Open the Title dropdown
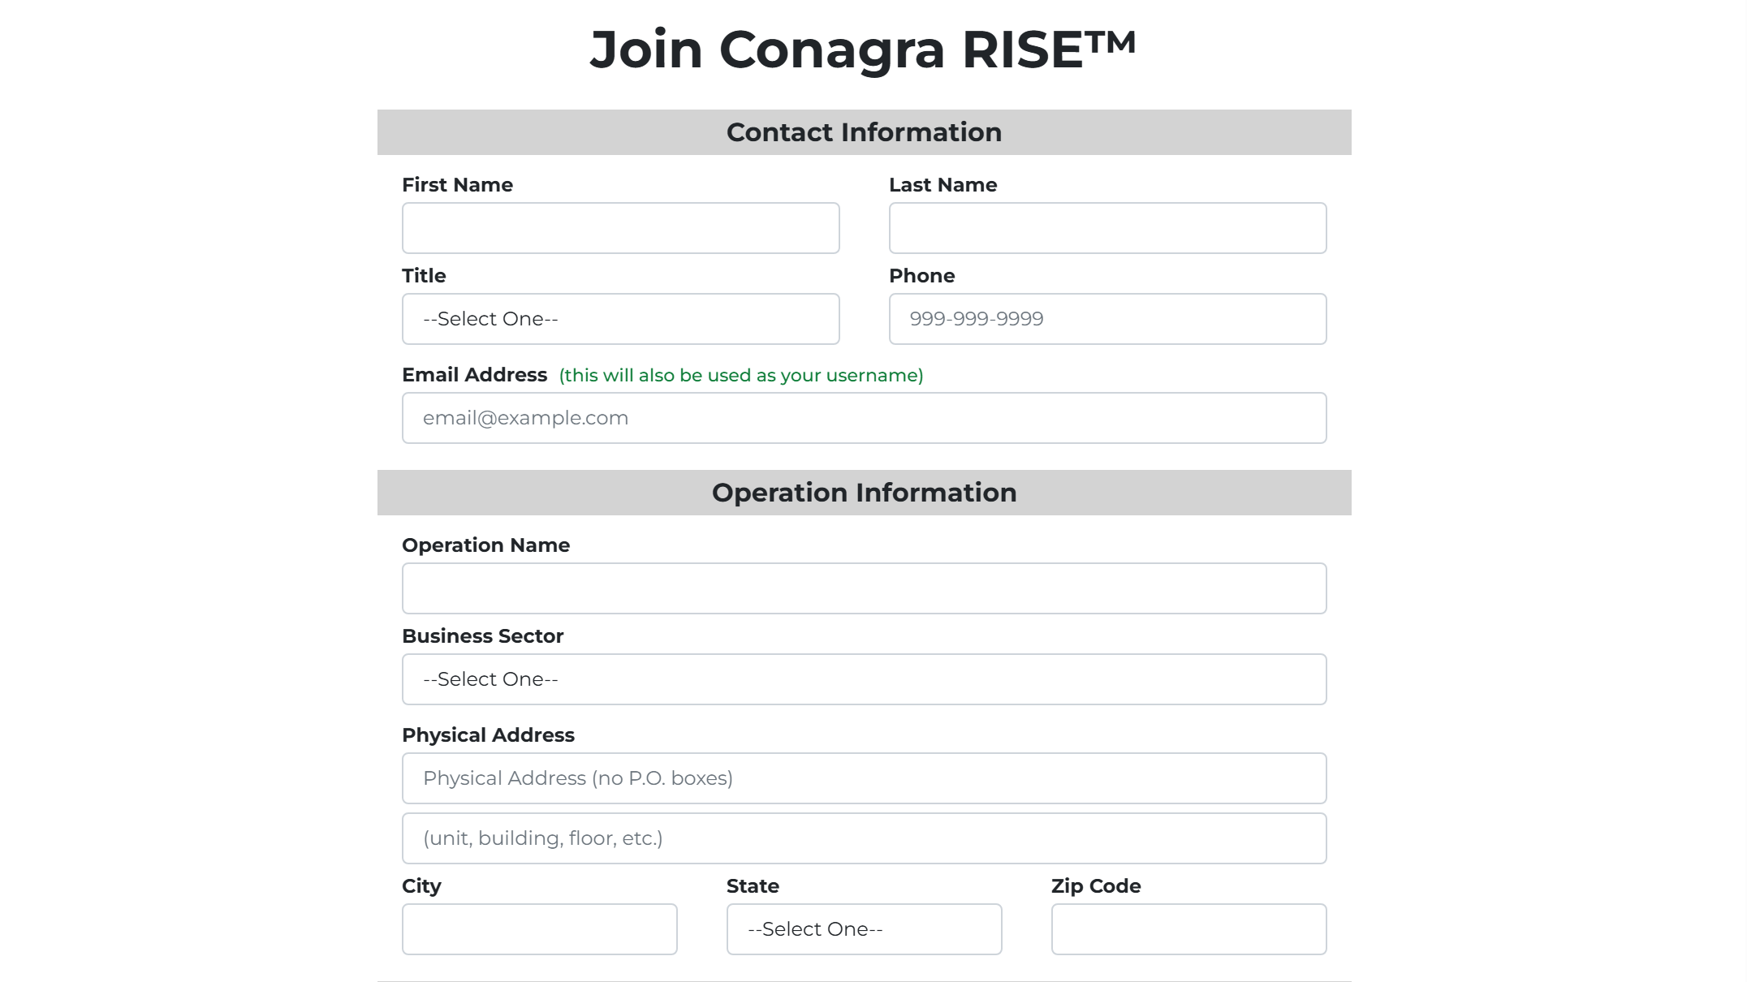The image size is (1747, 982). [x=620, y=318]
